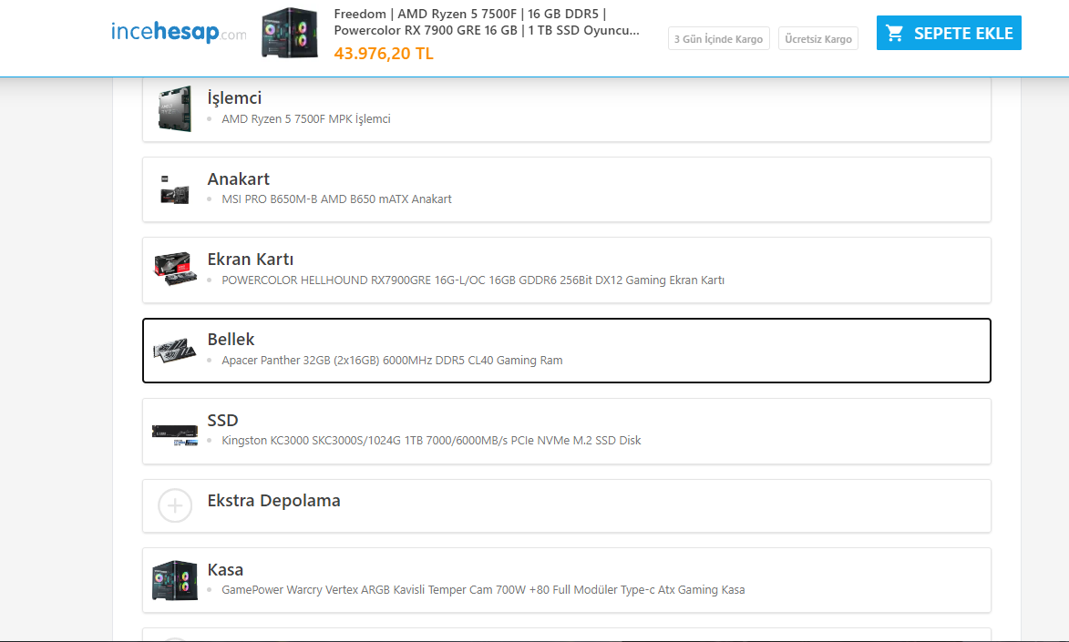
Task: Add extra storage with the plus circle icon
Action: pyautogui.click(x=175, y=505)
